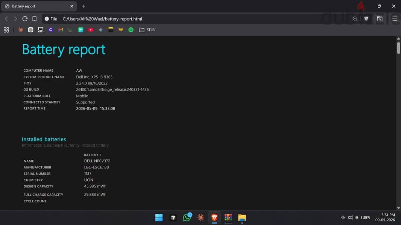Click the BATTERY 1 column header
This screenshot has height=225, width=401.
(x=92, y=155)
